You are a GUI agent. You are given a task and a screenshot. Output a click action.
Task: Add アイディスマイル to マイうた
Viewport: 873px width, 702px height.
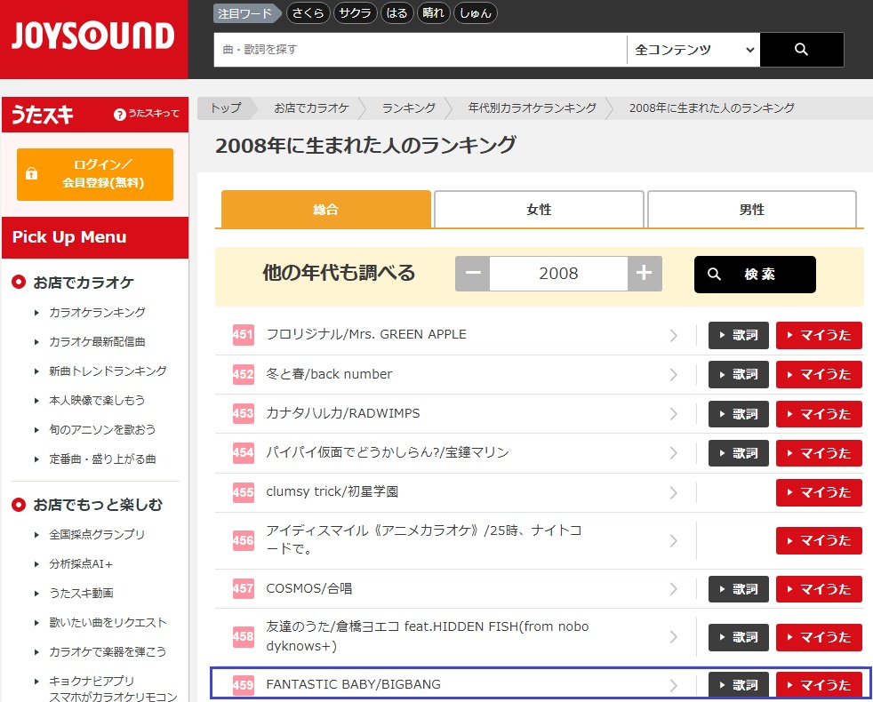pyautogui.click(x=819, y=540)
